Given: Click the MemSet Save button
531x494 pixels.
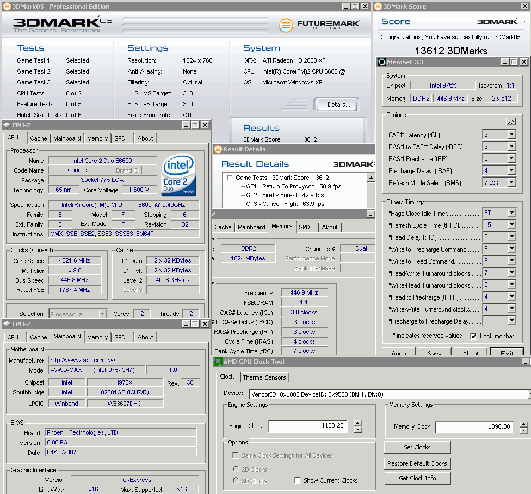Looking at the screenshot, I should pos(435,352).
